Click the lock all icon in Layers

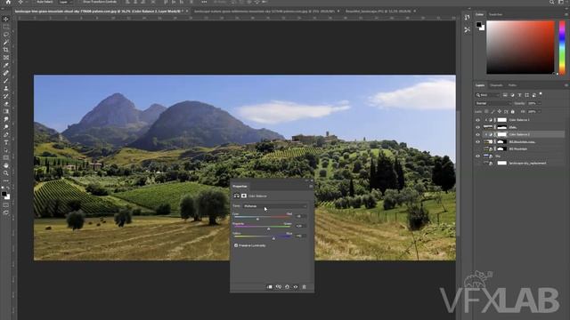[513, 112]
